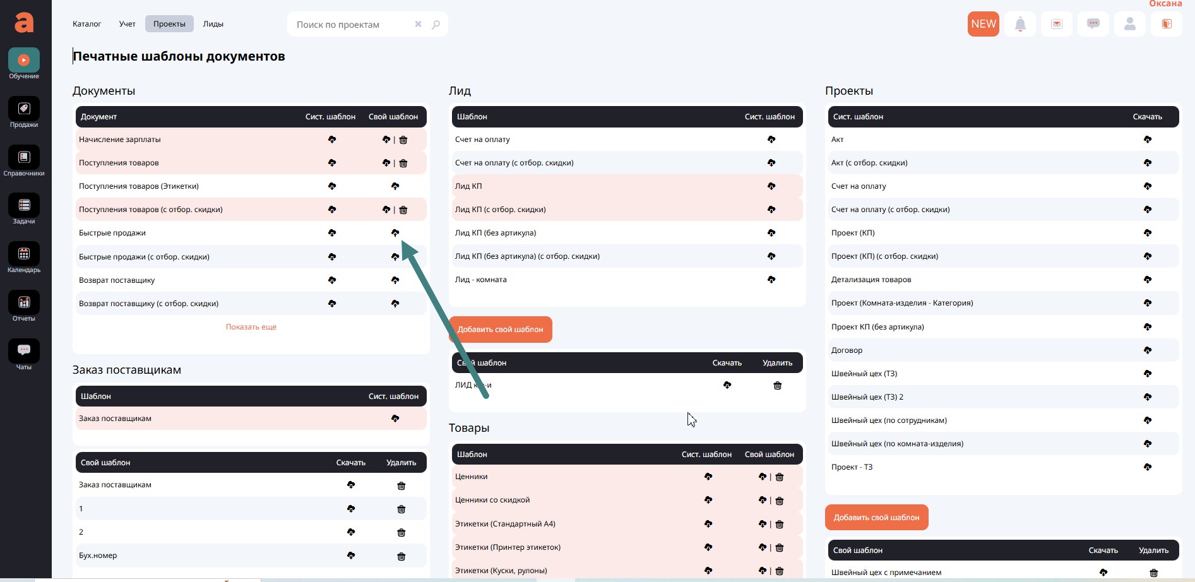Click the NEW button in header
The image size is (1195, 582).
[x=983, y=24]
